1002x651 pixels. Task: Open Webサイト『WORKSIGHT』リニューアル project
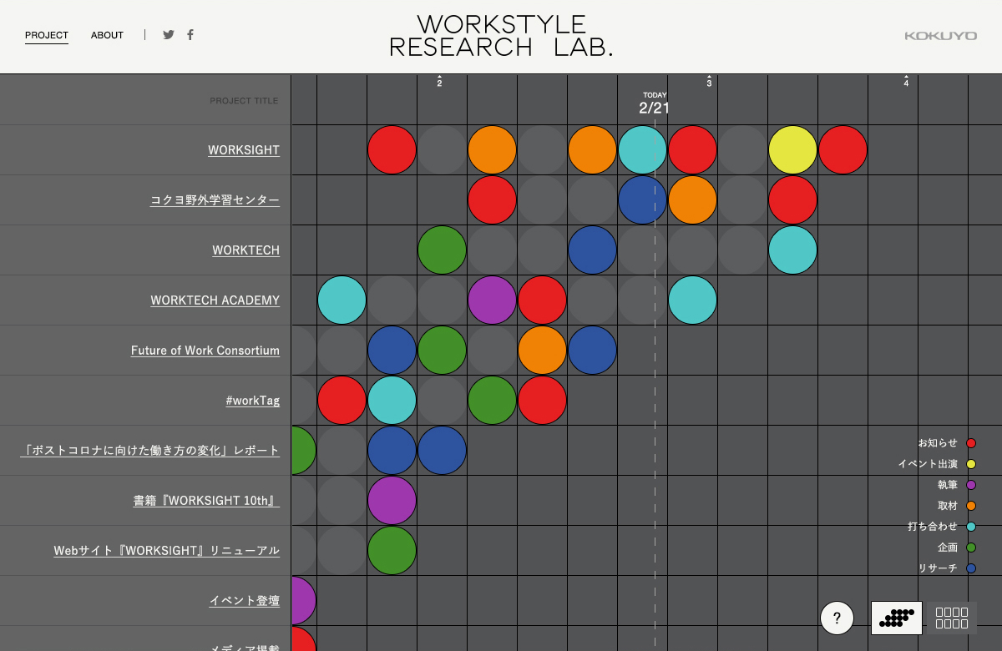tap(167, 551)
